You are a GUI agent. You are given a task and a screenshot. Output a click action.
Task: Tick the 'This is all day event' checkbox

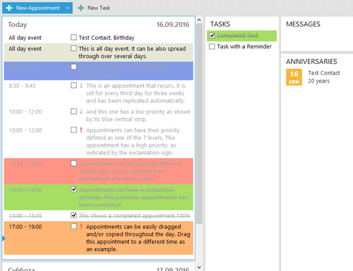(74, 48)
